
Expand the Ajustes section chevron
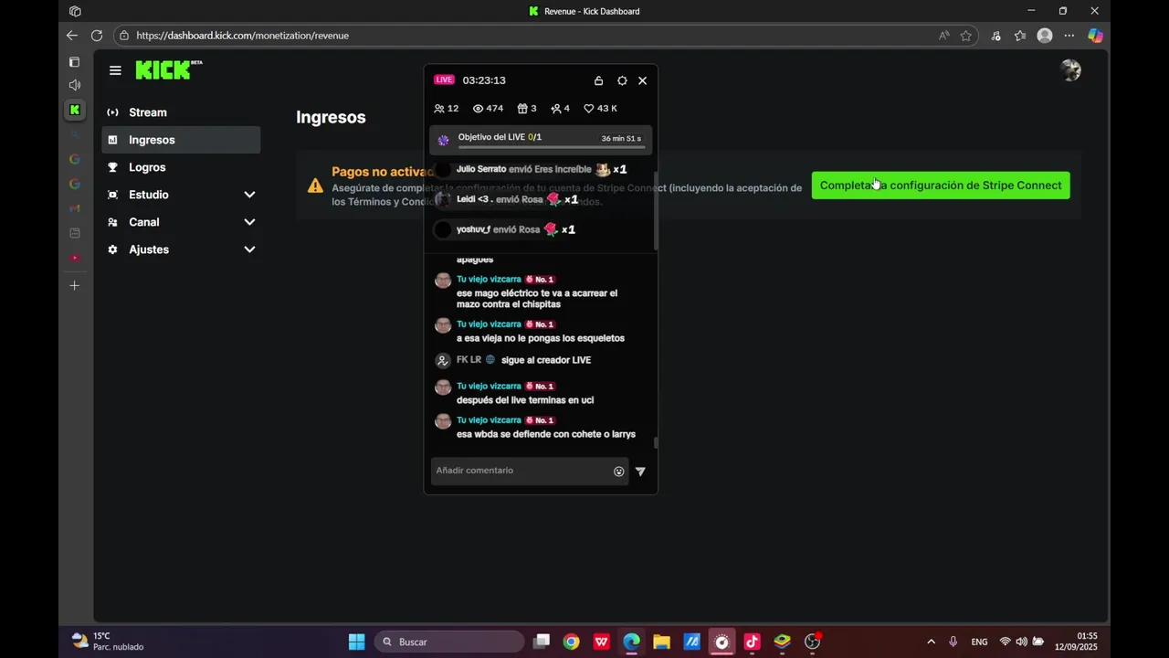click(249, 249)
